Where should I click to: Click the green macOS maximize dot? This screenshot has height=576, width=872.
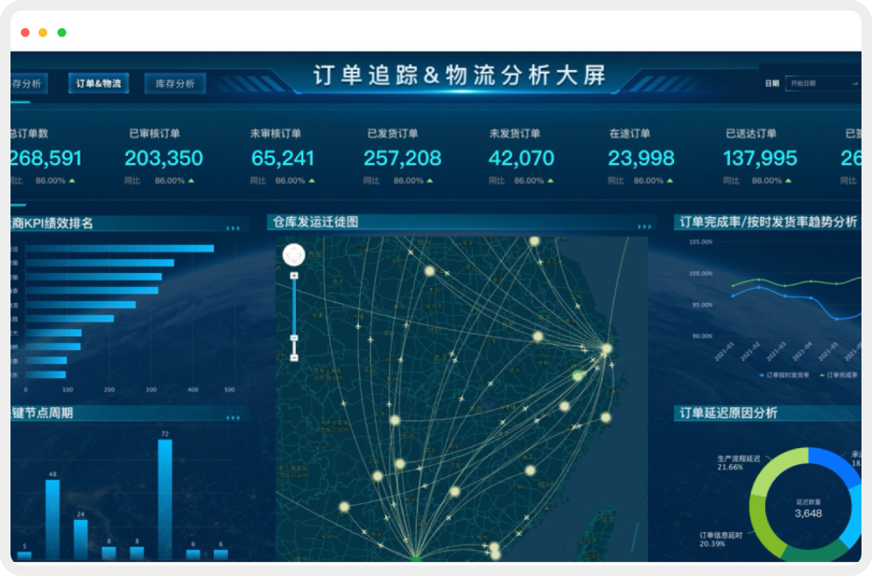point(62,32)
